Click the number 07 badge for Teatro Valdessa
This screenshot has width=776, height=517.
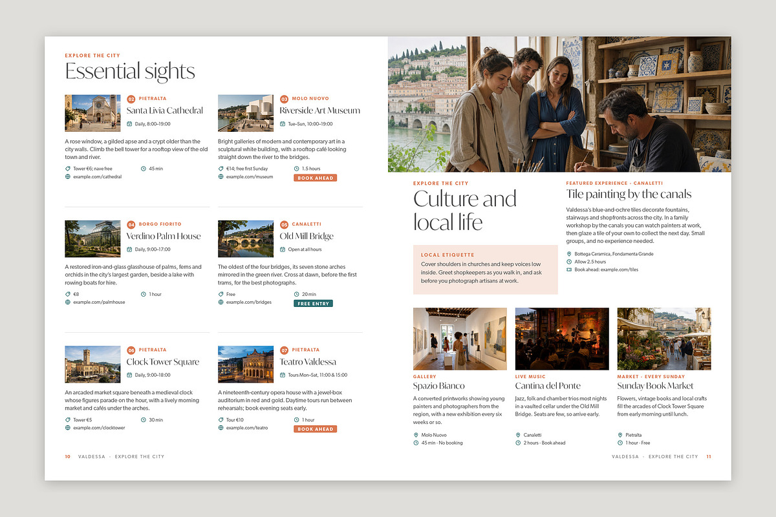click(284, 350)
